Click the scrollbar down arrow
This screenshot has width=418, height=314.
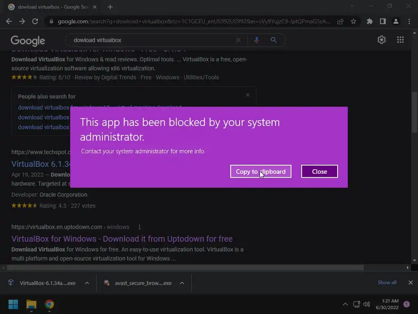click(x=414, y=260)
